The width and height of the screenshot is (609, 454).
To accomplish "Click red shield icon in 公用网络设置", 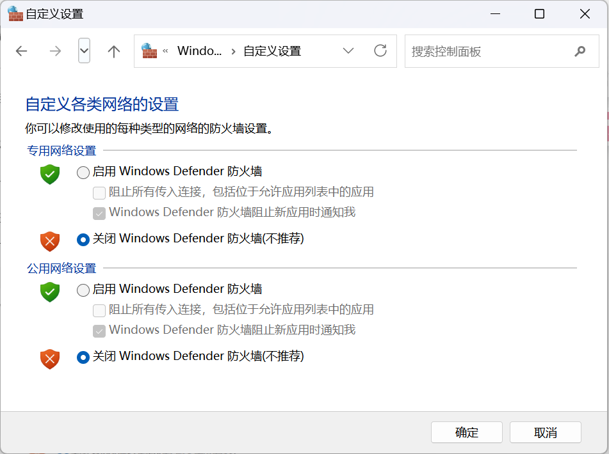I will point(50,359).
